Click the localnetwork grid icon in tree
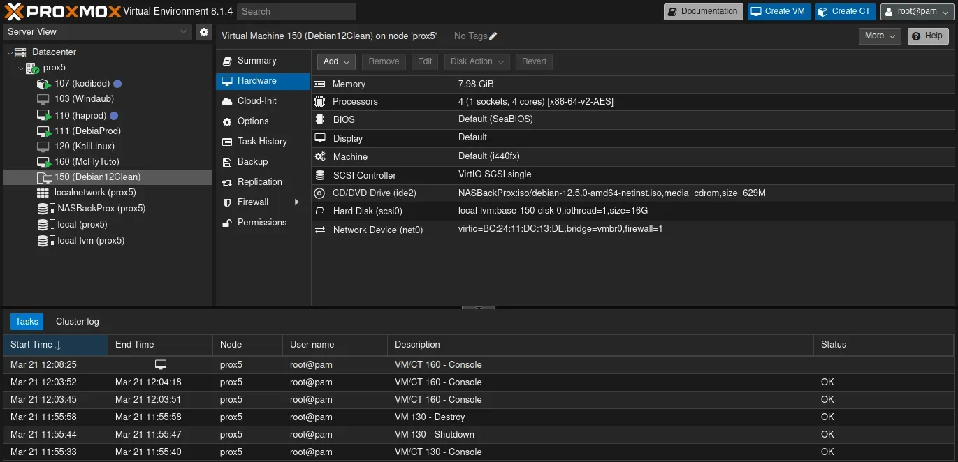 pos(43,193)
